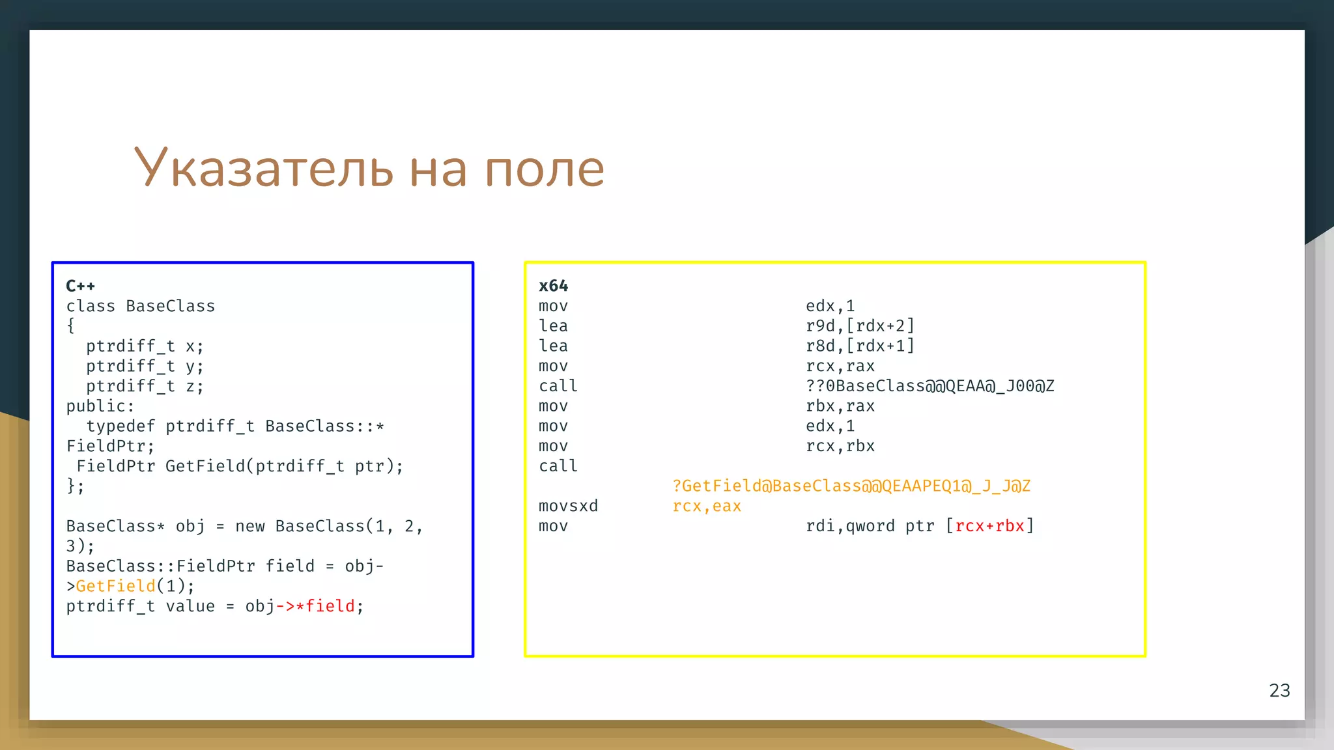Click the '??0BaseClass@@QEAA@_J00@Z' symbol
The image size is (1334, 750).
point(930,386)
